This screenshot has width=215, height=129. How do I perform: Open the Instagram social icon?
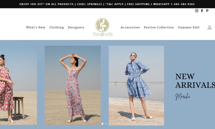(197, 11)
